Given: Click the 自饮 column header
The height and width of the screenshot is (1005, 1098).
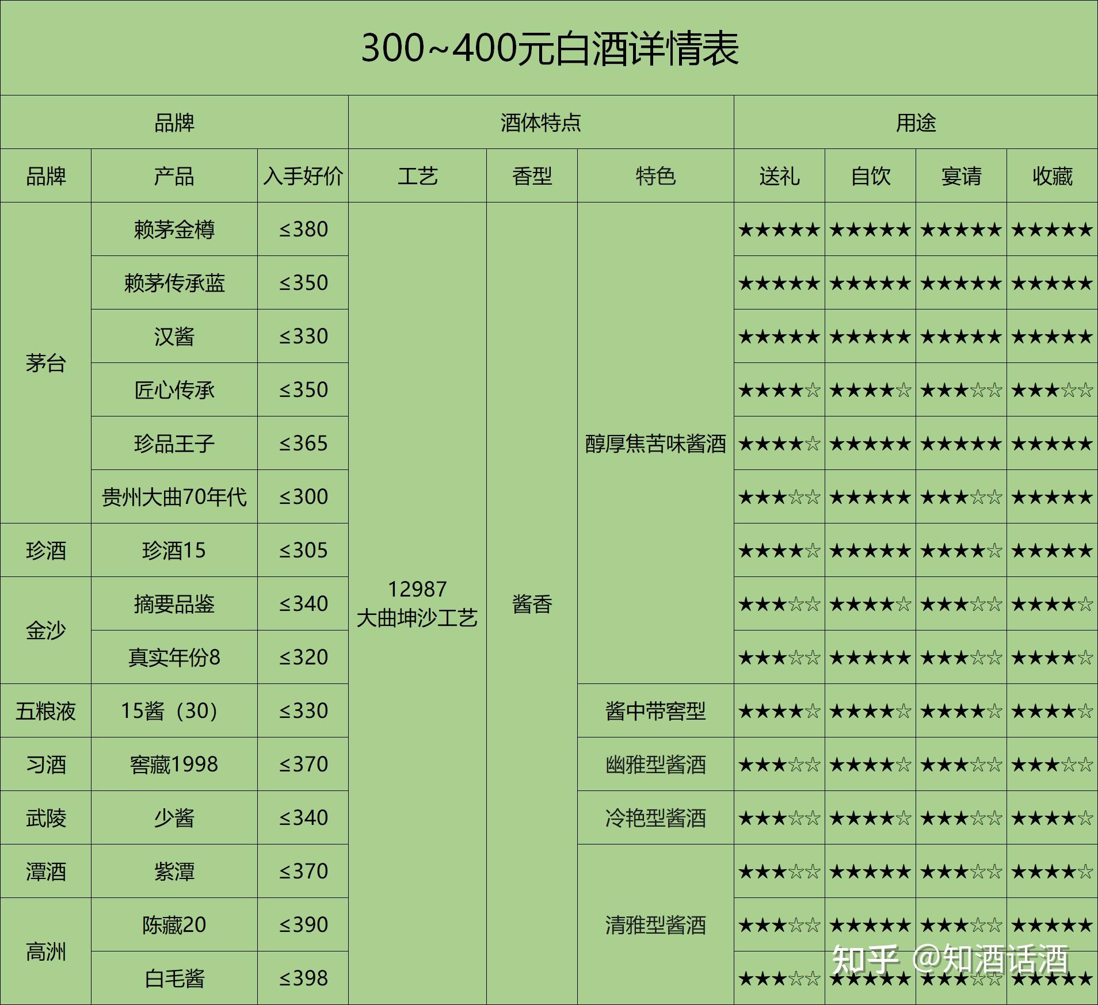Looking at the screenshot, I should coord(870,175).
